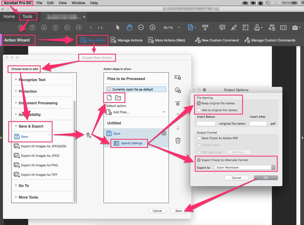Click the scrolling mode toolbar icon

coord(205,27)
